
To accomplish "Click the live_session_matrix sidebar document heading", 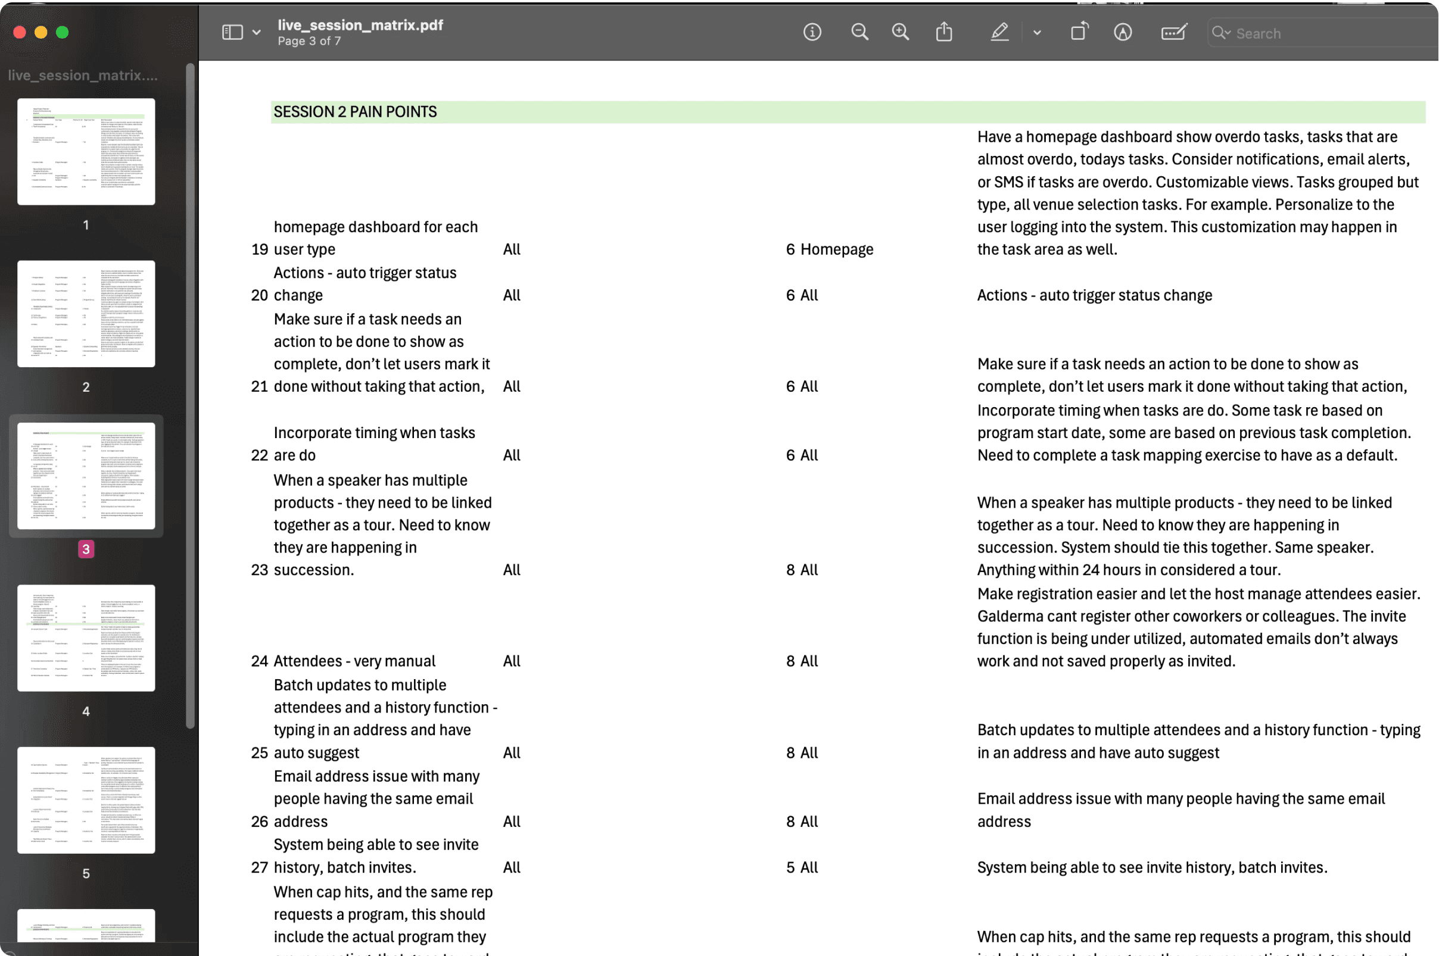I will [x=83, y=75].
